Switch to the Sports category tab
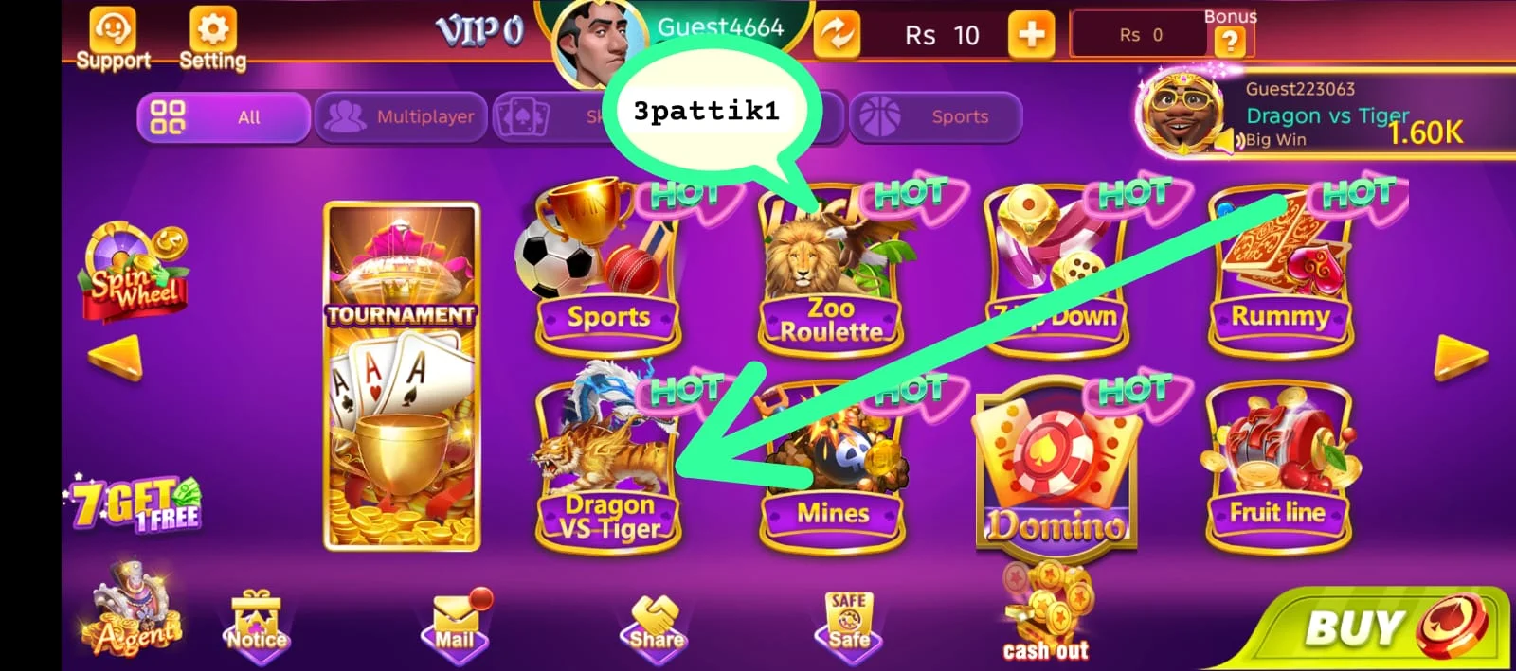This screenshot has width=1516, height=671. [x=936, y=117]
